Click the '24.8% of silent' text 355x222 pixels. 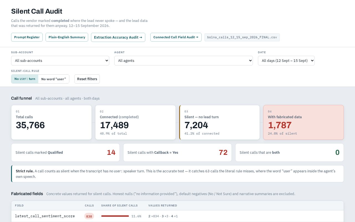(282, 133)
